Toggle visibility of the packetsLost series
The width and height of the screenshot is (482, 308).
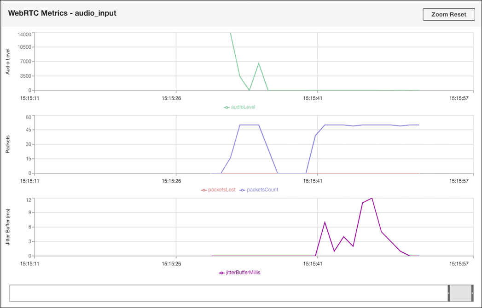(220, 189)
